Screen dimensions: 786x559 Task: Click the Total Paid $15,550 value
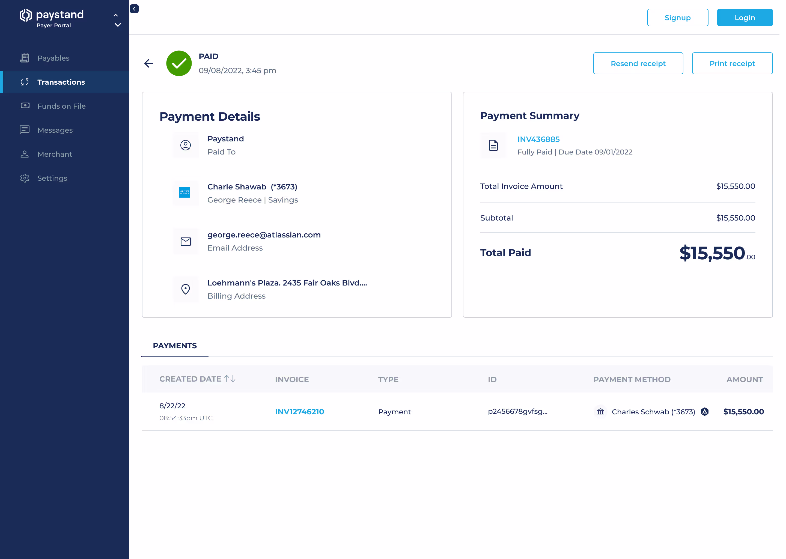coord(717,253)
